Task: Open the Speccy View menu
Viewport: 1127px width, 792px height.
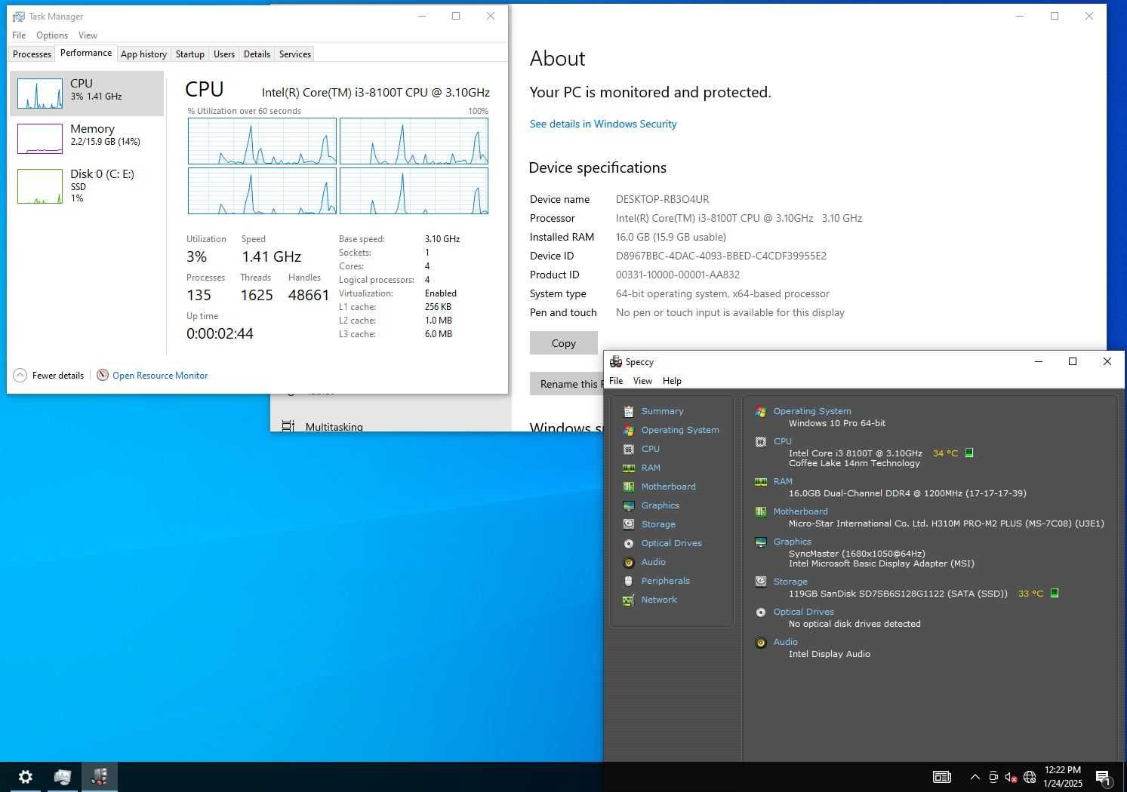Action: [x=642, y=381]
